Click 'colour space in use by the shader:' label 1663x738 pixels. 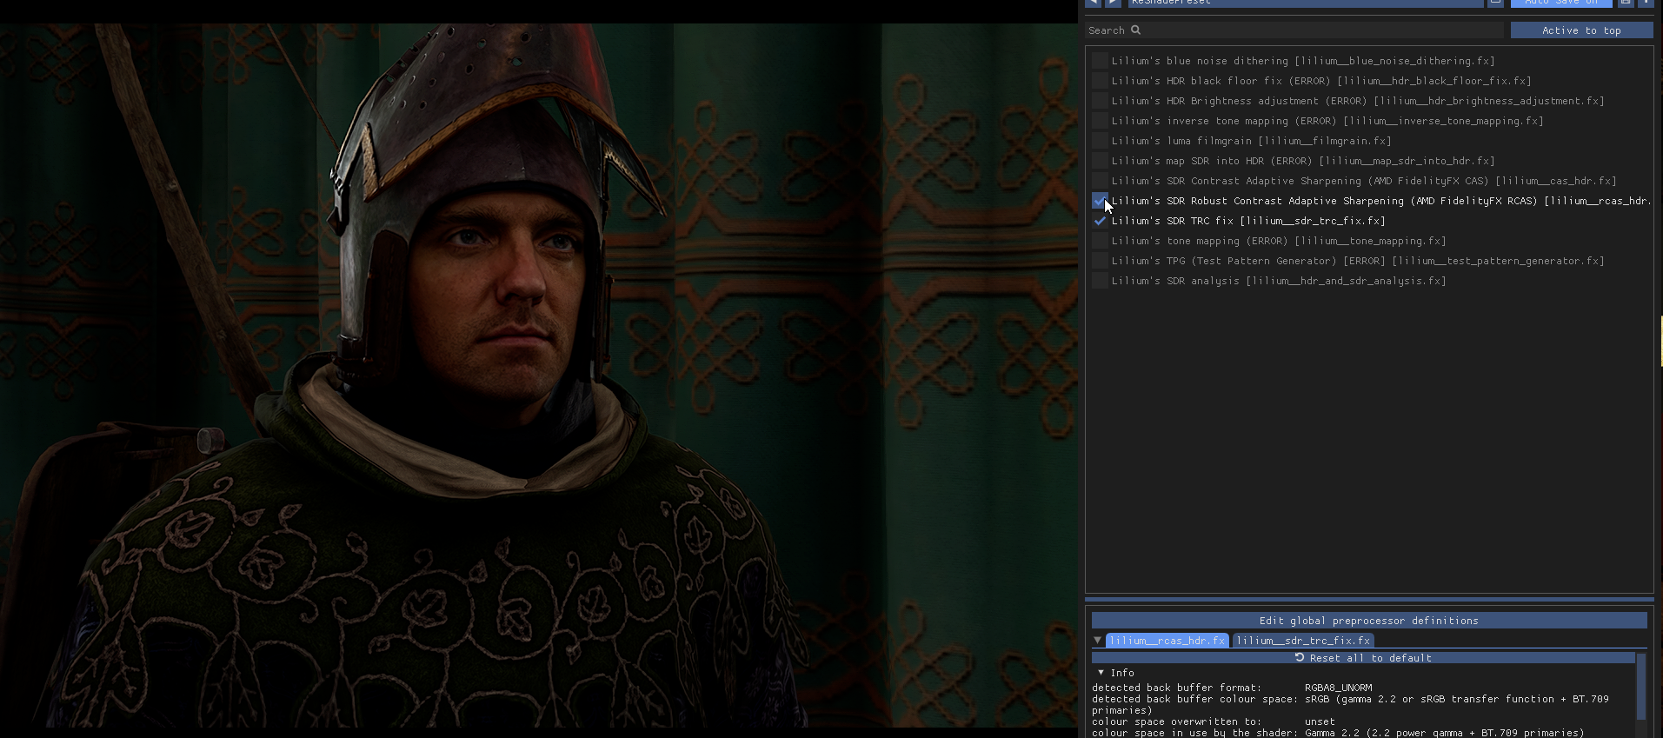click(1194, 733)
